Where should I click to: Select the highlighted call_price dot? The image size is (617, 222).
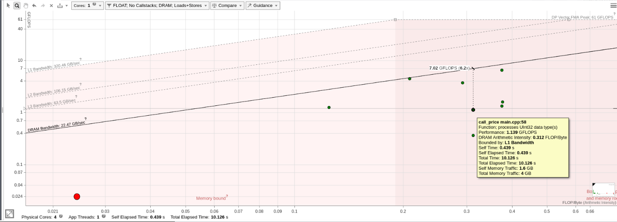coord(473,110)
